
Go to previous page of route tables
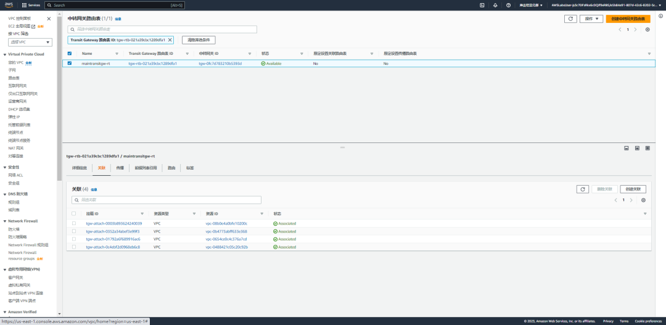point(620,30)
